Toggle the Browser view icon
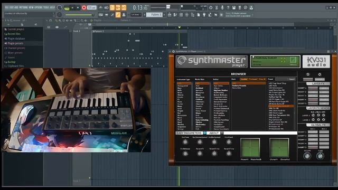The image size is (338, 190). tap(192, 15)
